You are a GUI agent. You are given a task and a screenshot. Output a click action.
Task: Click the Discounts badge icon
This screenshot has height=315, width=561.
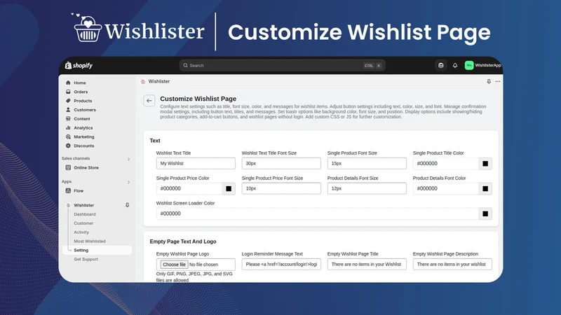[68, 146]
